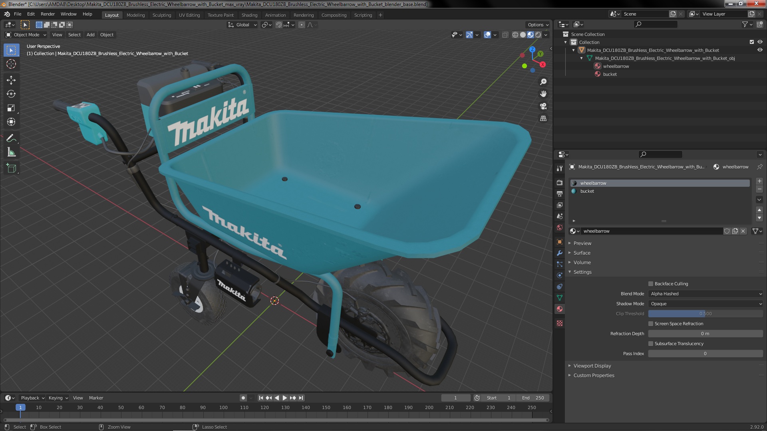Switch to the UV Editing workspace tab
The height and width of the screenshot is (431, 767).
click(x=189, y=15)
